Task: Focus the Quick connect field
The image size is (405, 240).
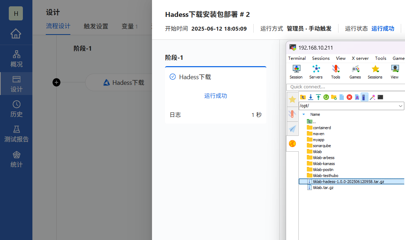Action: [x=346, y=87]
